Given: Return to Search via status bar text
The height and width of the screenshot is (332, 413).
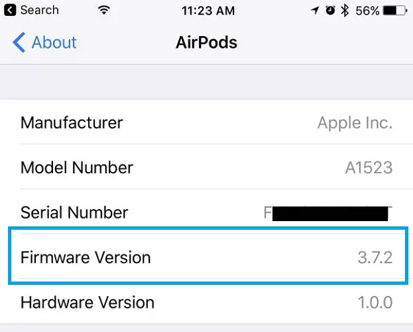Looking at the screenshot, I should click(x=40, y=10).
